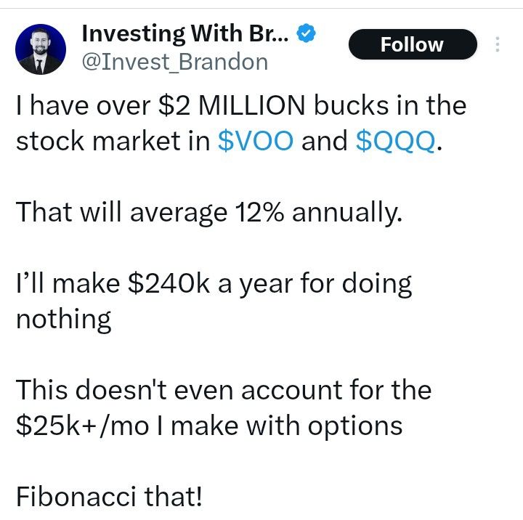The height and width of the screenshot is (520, 523).
Task: Follow the Invest_Brandon account
Action: click(413, 44)
